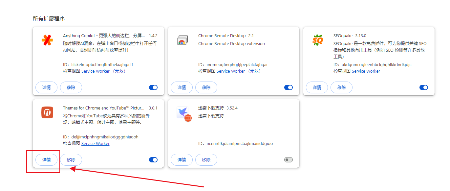Open Anything Copilot Service Worker (无效) link
Viewport: 450px width, 191px height.
pos(104,71)
